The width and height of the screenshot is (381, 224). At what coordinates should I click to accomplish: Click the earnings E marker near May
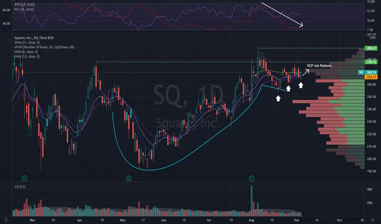(x=129, y=178)
